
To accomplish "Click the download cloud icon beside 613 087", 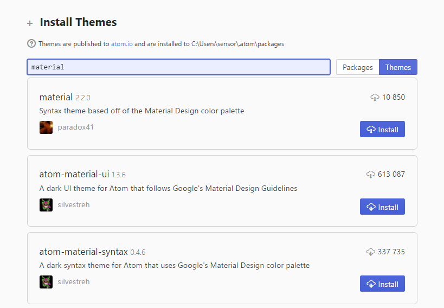I will point(371,174).
